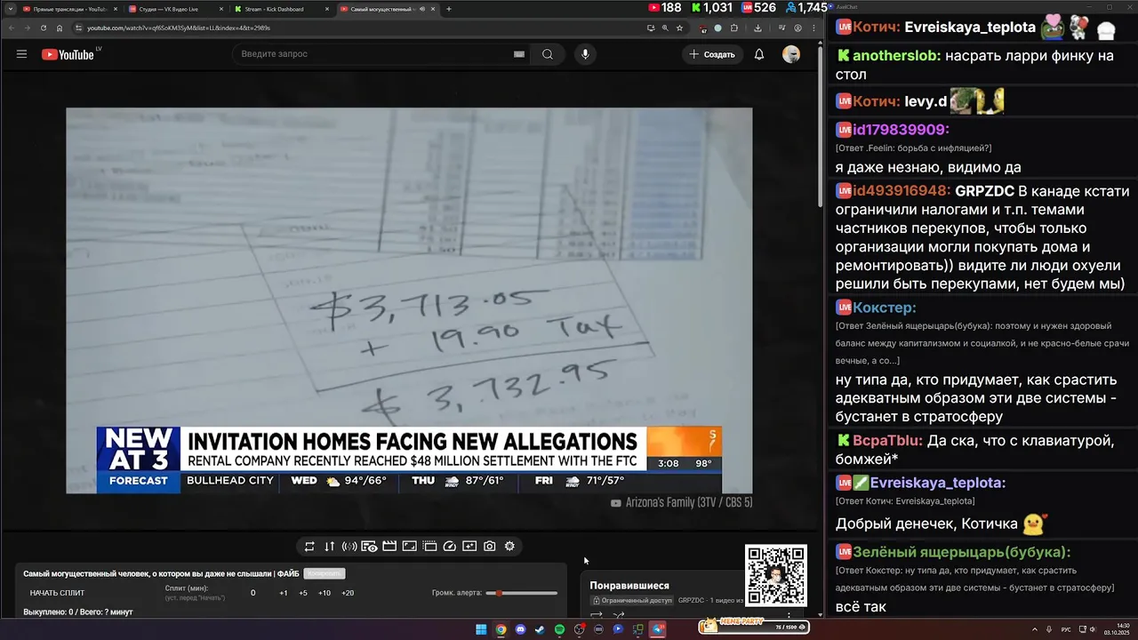Open the YouTube hamburger guide menu
The width and height of the screenshot is (1138, 640).
(x=21, y=54)
